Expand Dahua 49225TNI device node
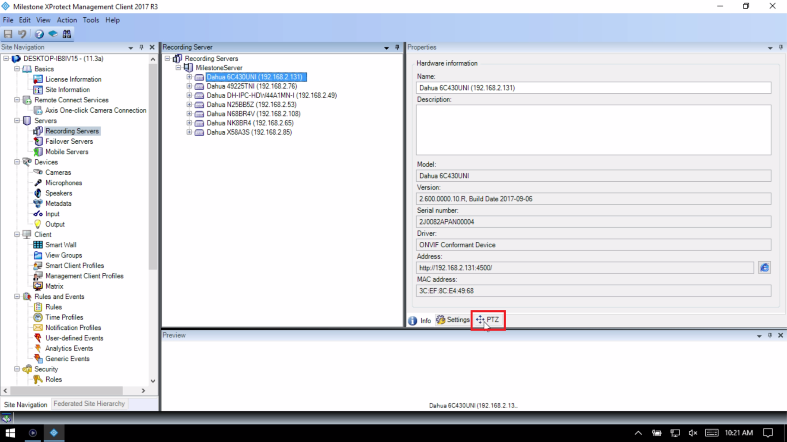 click(x=189, y=86)
